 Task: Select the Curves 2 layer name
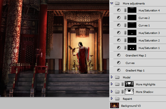[144, 18]
